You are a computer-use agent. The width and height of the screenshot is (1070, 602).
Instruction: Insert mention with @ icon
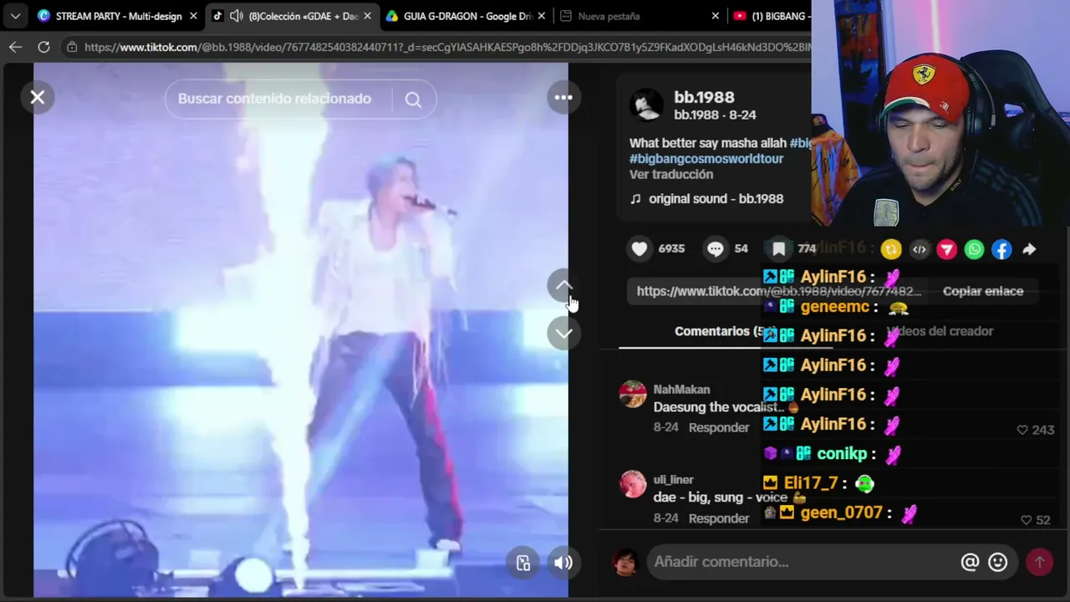(970, 562)
